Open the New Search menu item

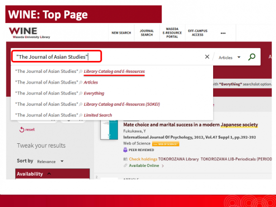(121, 33)
